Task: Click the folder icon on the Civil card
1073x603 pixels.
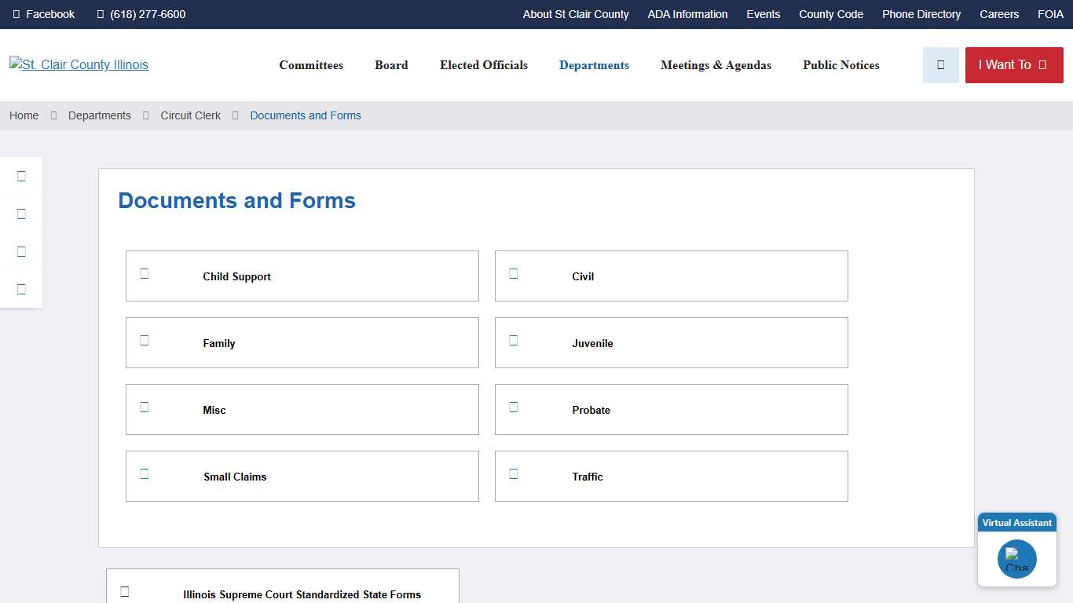Action: click(513, 272)
